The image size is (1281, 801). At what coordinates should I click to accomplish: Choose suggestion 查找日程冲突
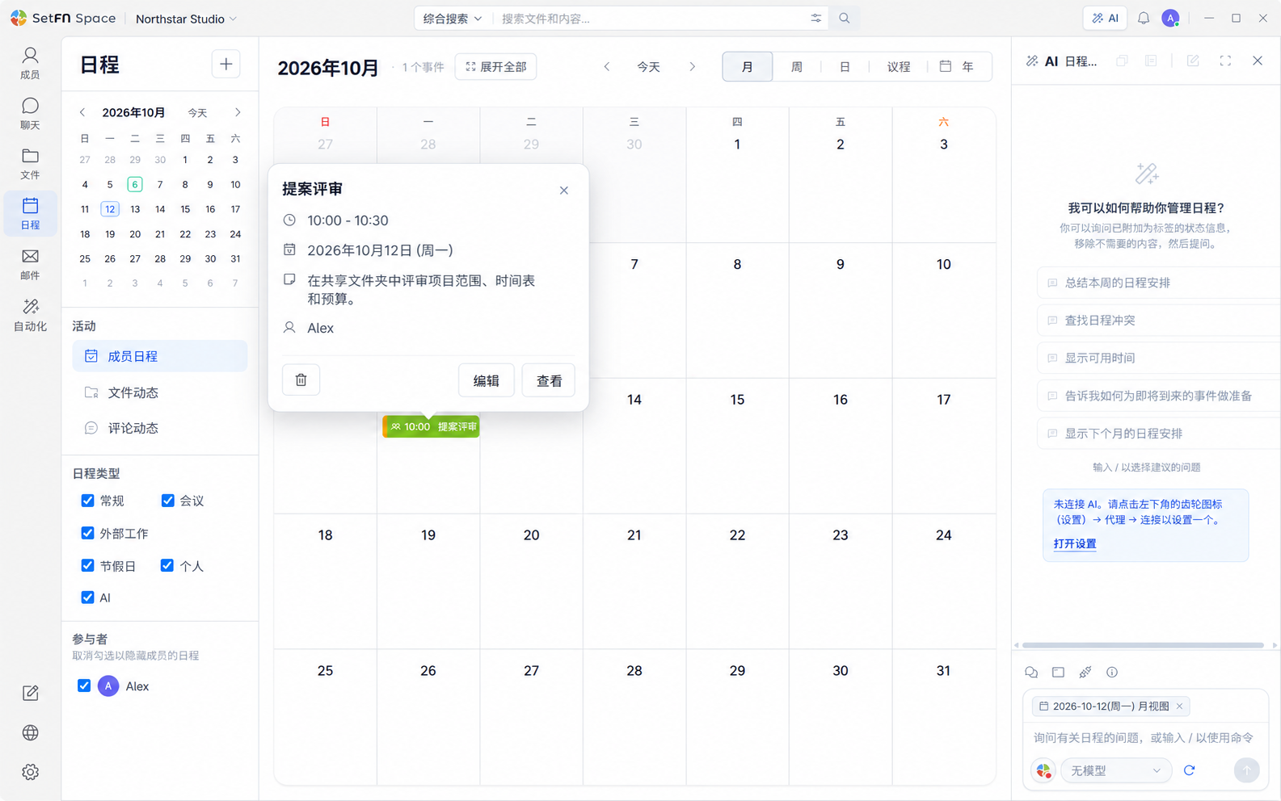pyautogui.click(x=1158, y=321)
